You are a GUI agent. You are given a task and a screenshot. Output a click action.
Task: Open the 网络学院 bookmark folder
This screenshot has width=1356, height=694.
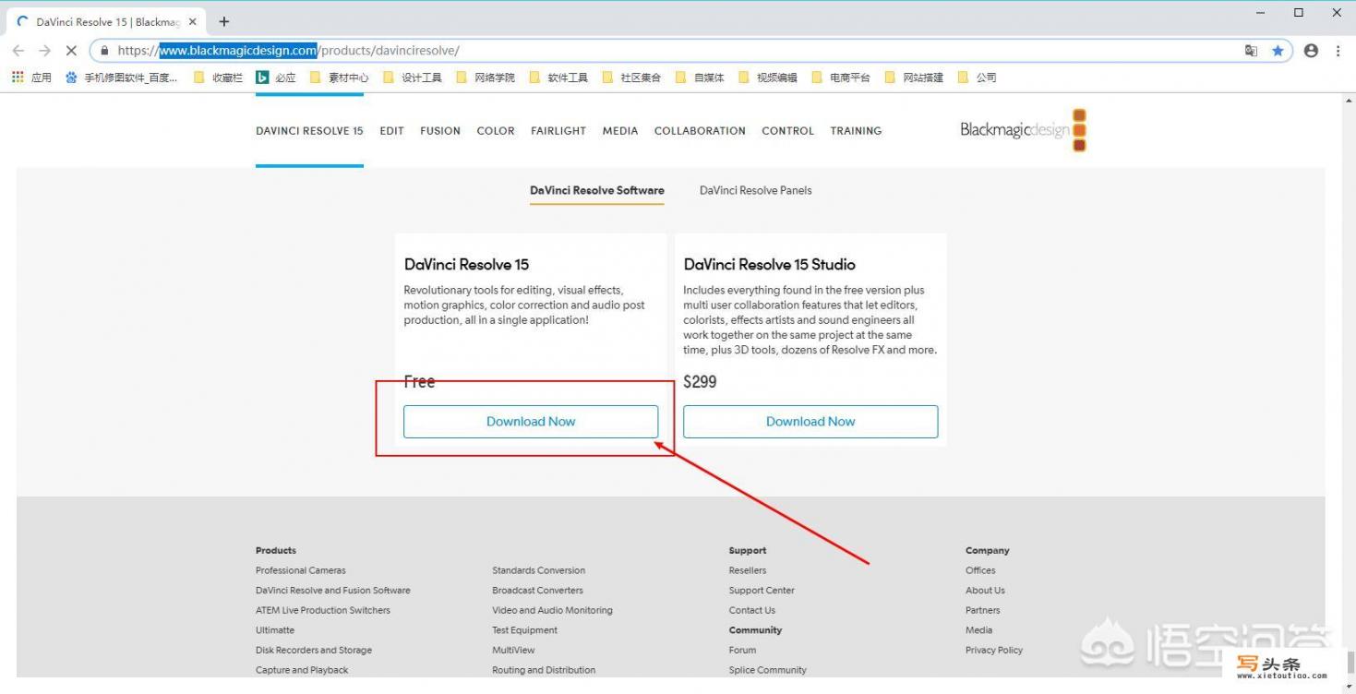click(486, 78)
